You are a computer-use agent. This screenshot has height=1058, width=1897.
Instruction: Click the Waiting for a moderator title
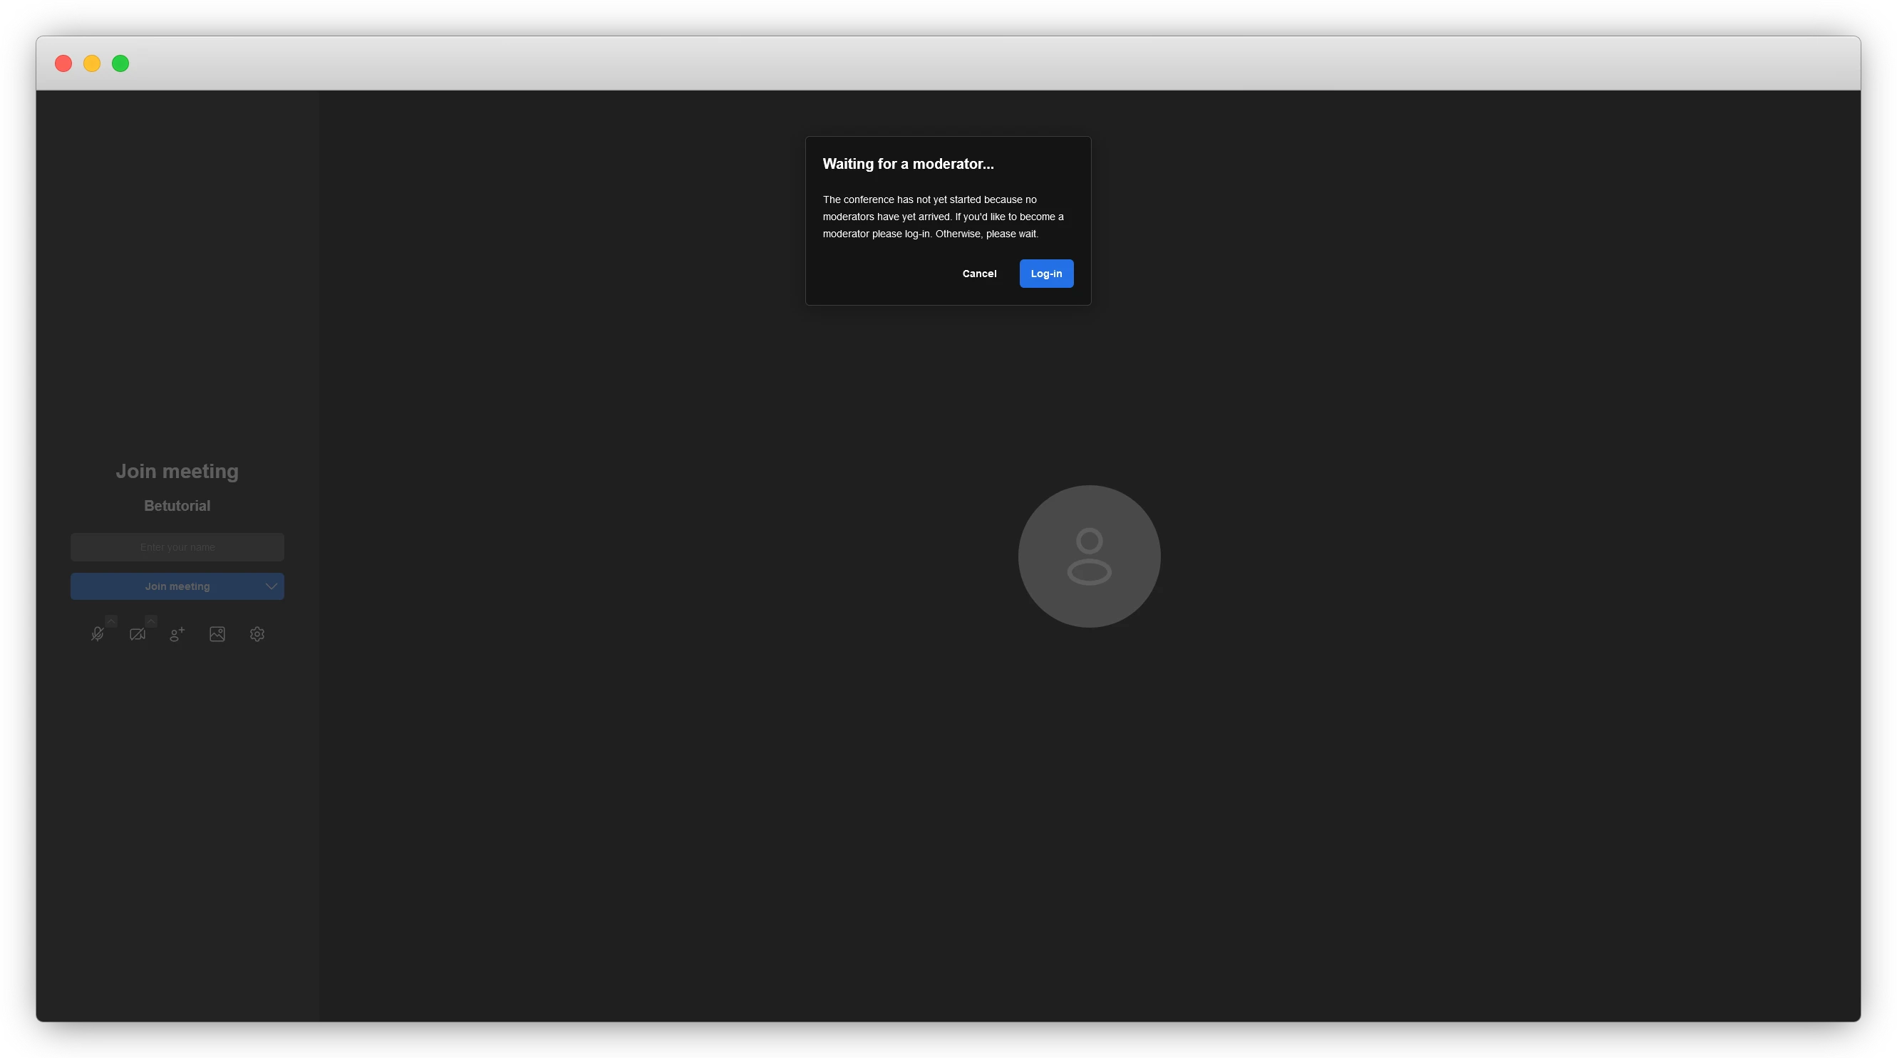pyautogui.click(x=908, y=164)
